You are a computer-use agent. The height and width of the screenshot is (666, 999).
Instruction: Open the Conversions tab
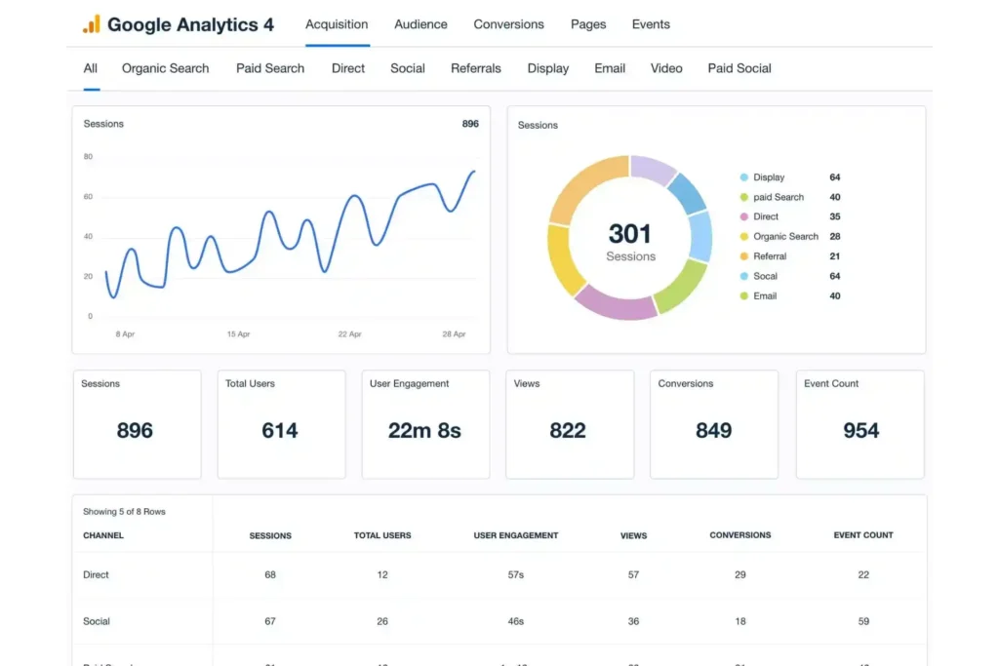click(x=508, y=24)
